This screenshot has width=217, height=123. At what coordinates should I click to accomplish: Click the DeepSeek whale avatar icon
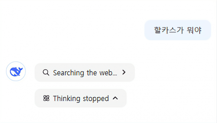[x=16, y=71]
